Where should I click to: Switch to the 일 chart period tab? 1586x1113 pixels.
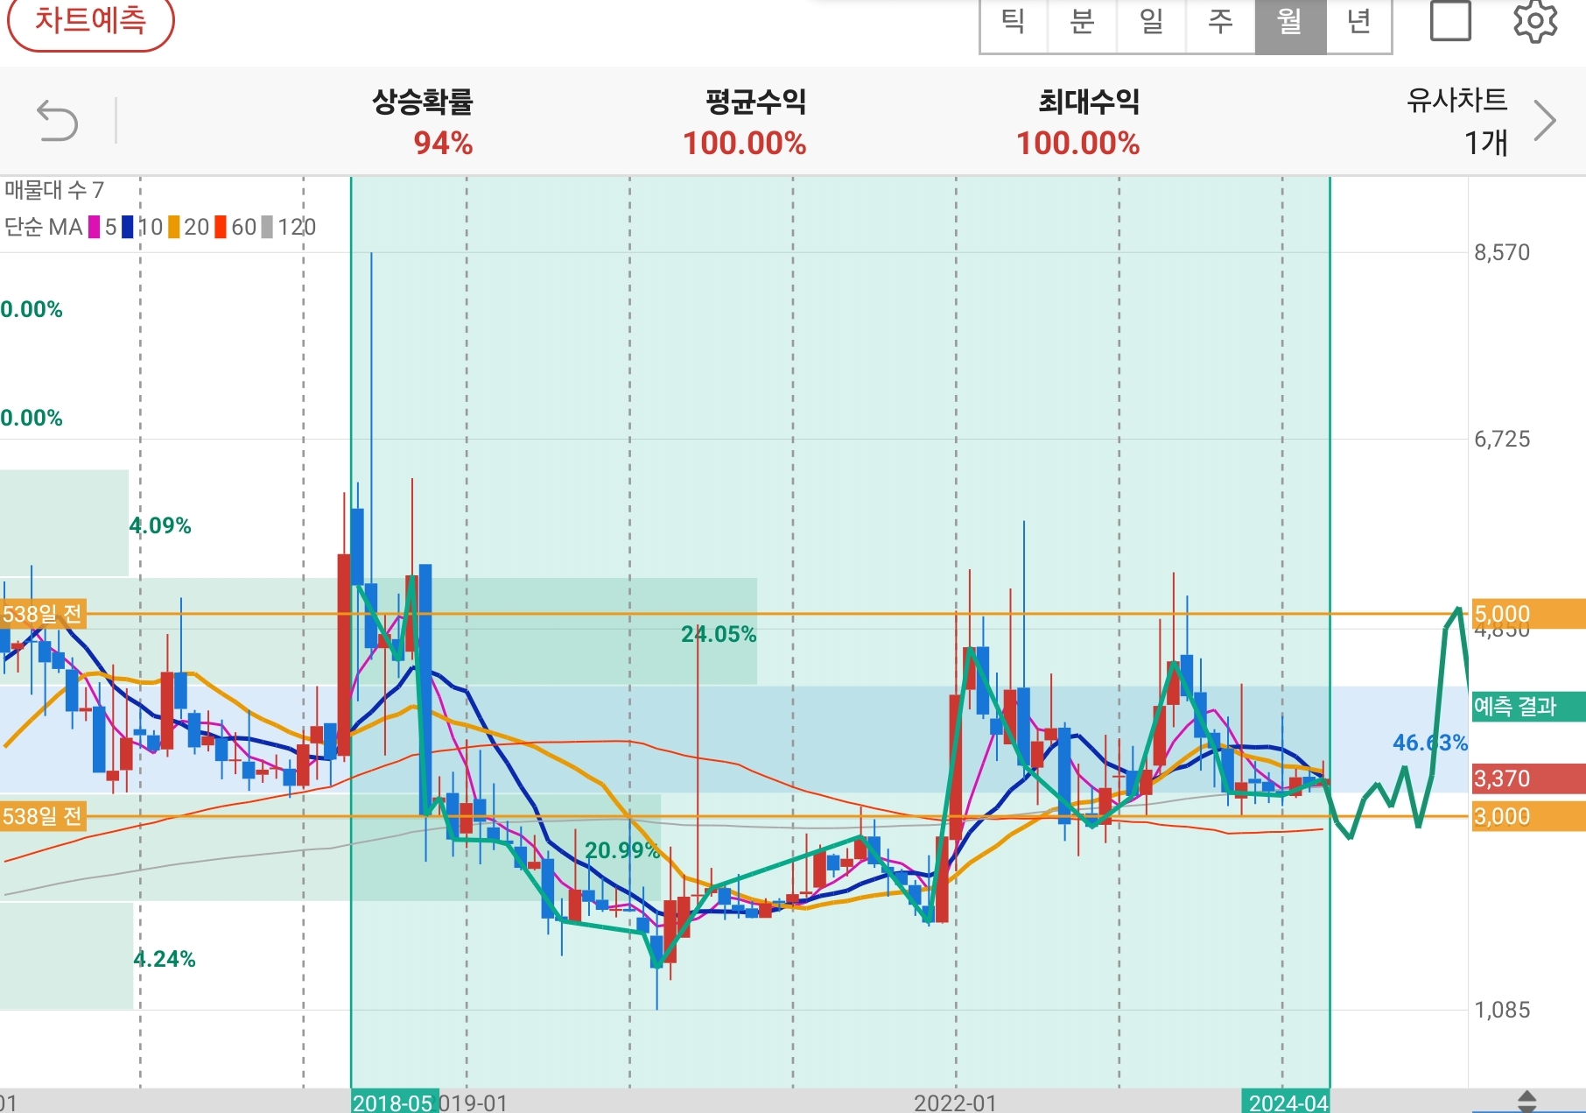pos(1152,24)
